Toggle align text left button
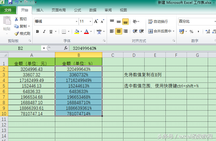Image resolution: width=216 pixels, height=141 pixels. tap(112, 31)
